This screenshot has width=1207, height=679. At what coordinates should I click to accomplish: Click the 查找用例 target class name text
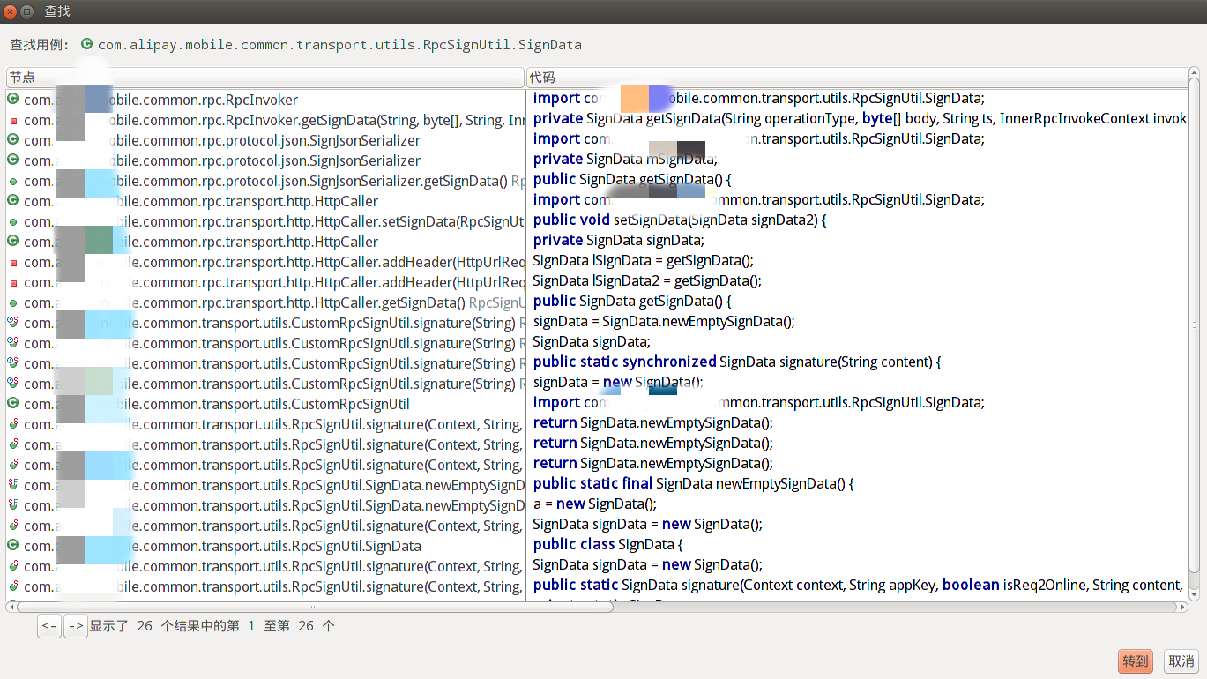[x=339, y=44]
